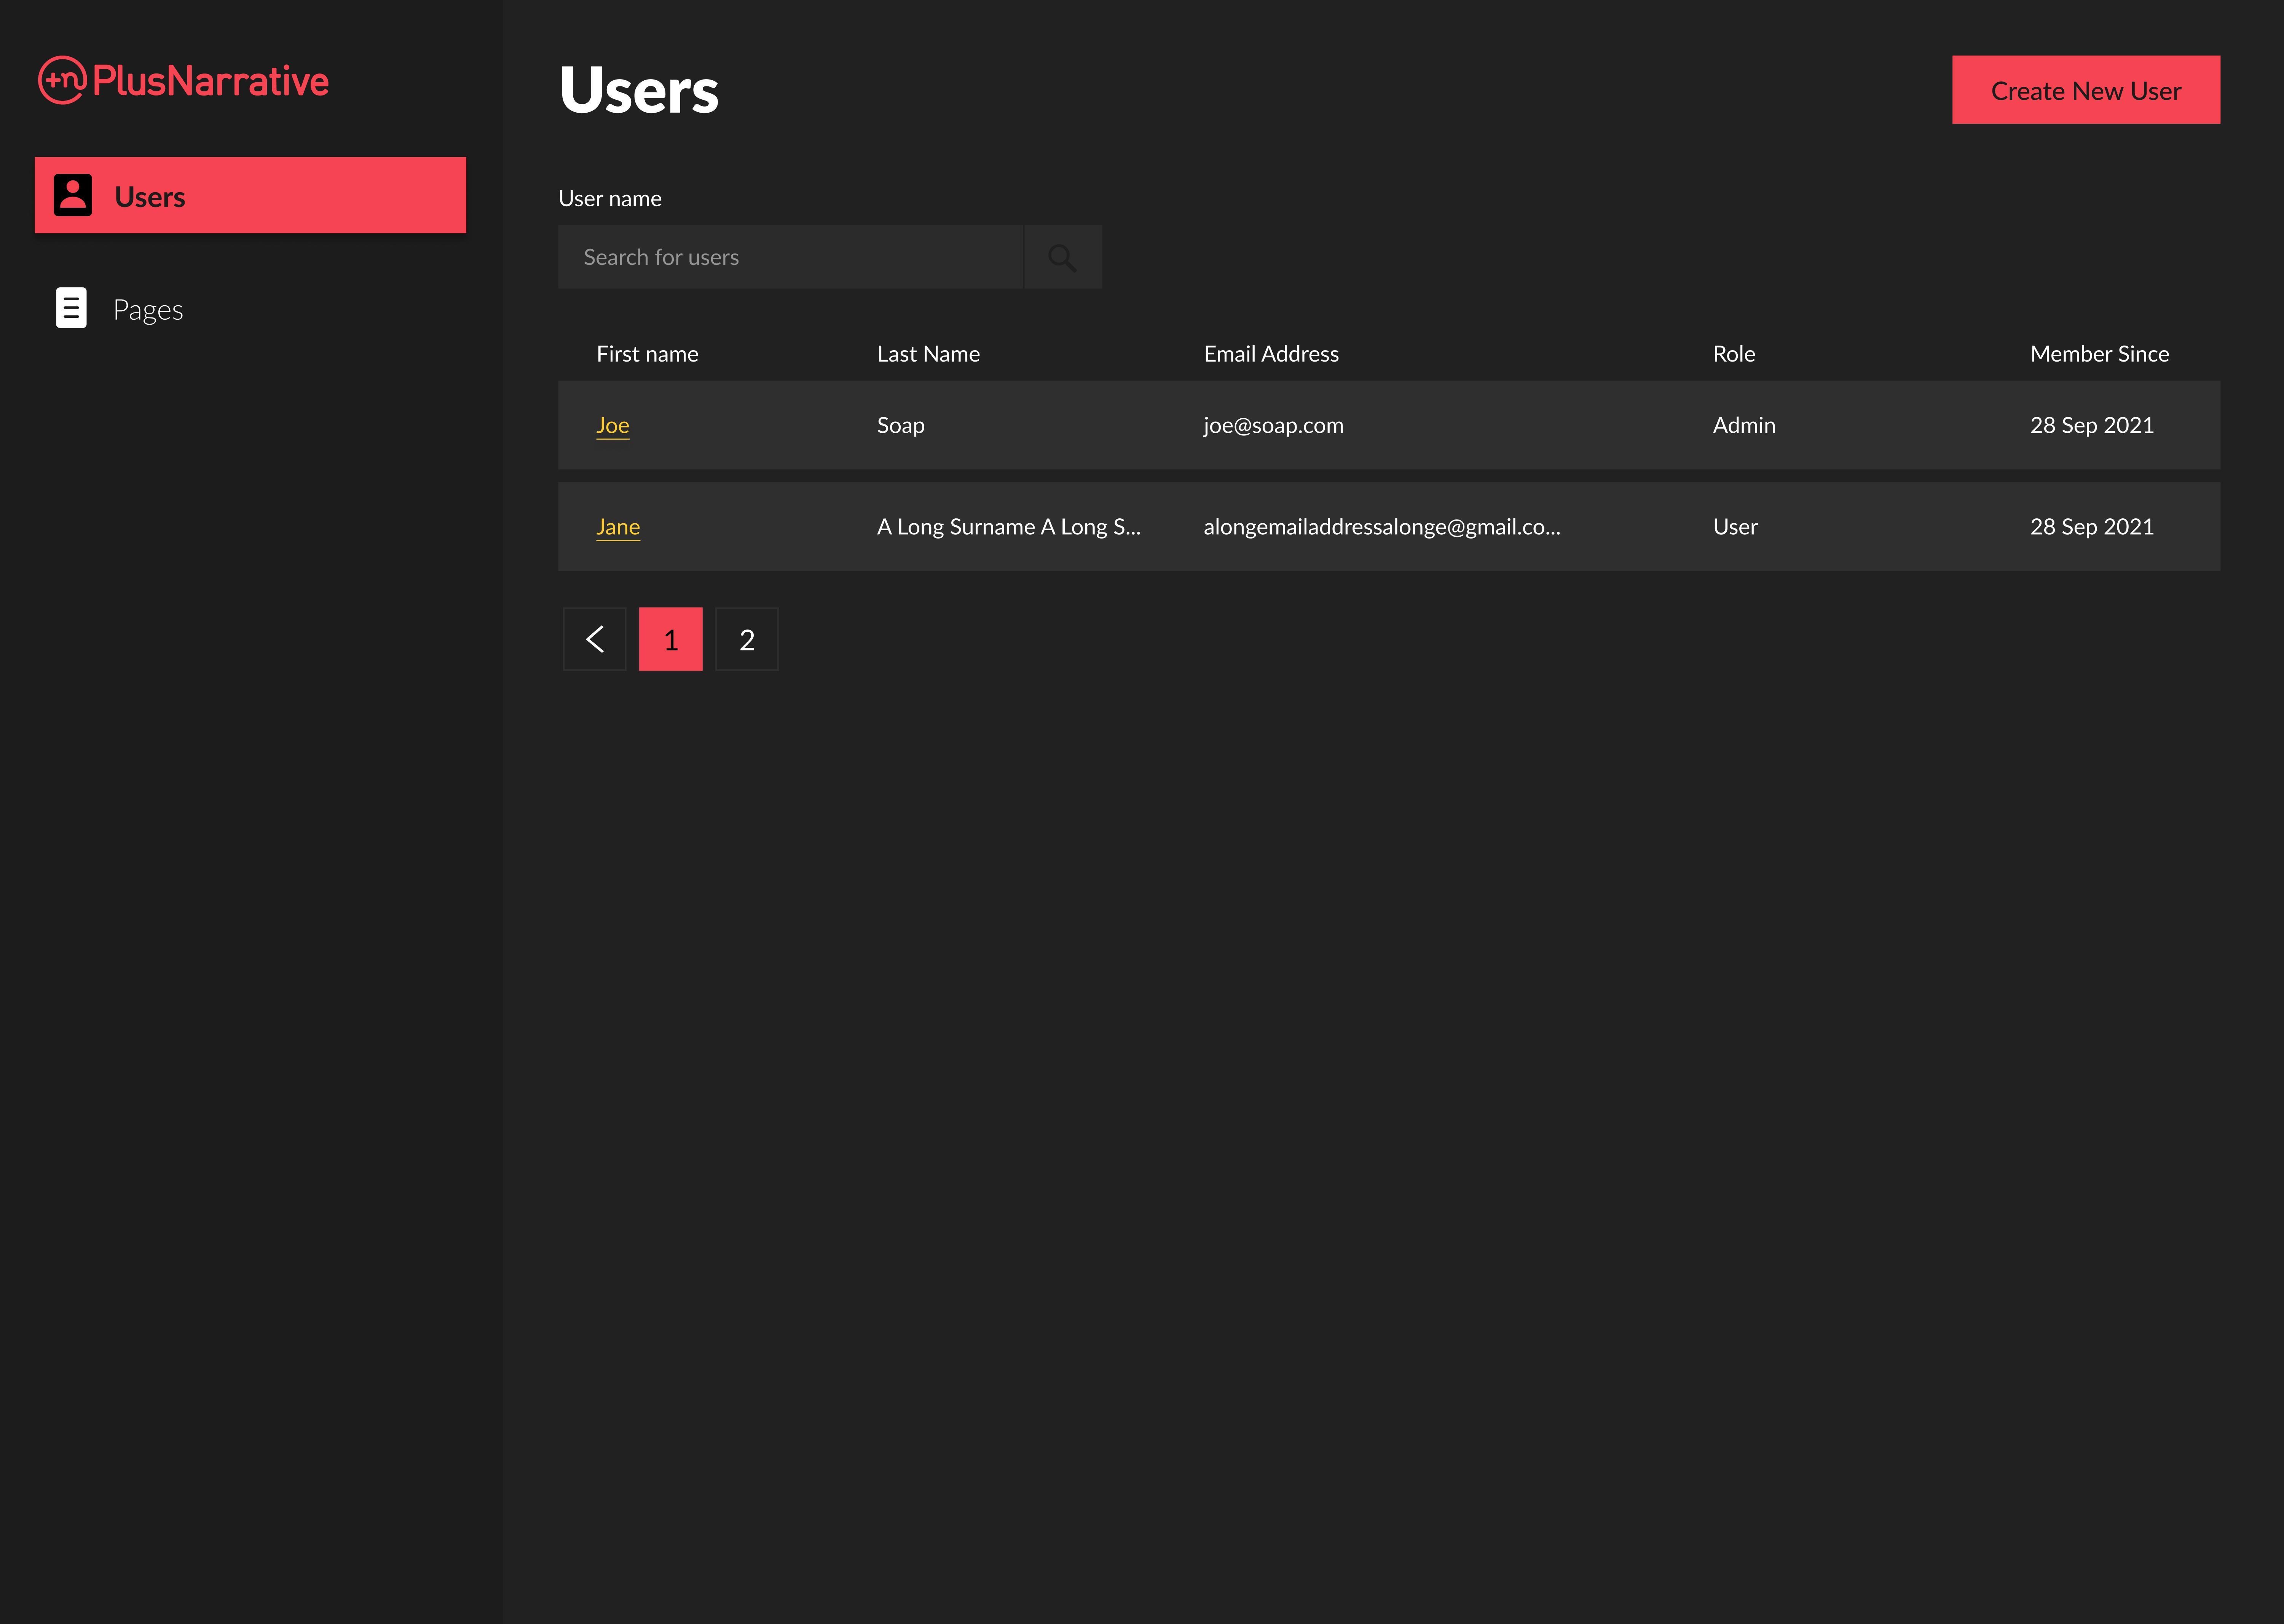2284x1624 pixels.
Task: Open Jane's user profile link
Action: pyautogui.click(x=618, y=527)
